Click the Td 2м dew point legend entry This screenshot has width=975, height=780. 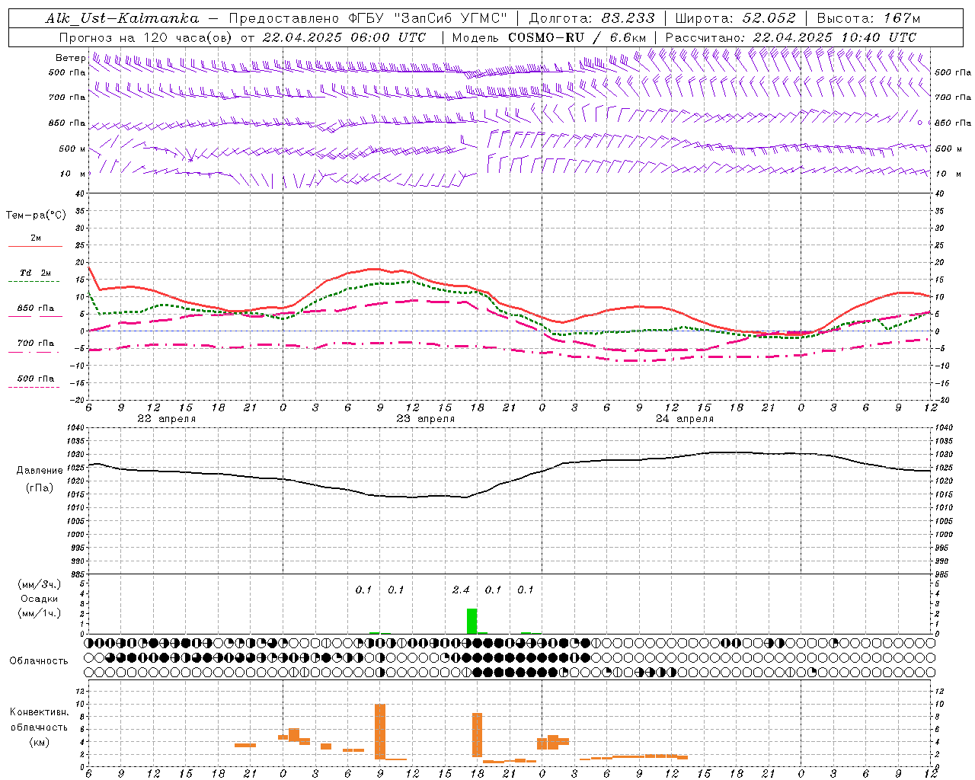[36, 273]
